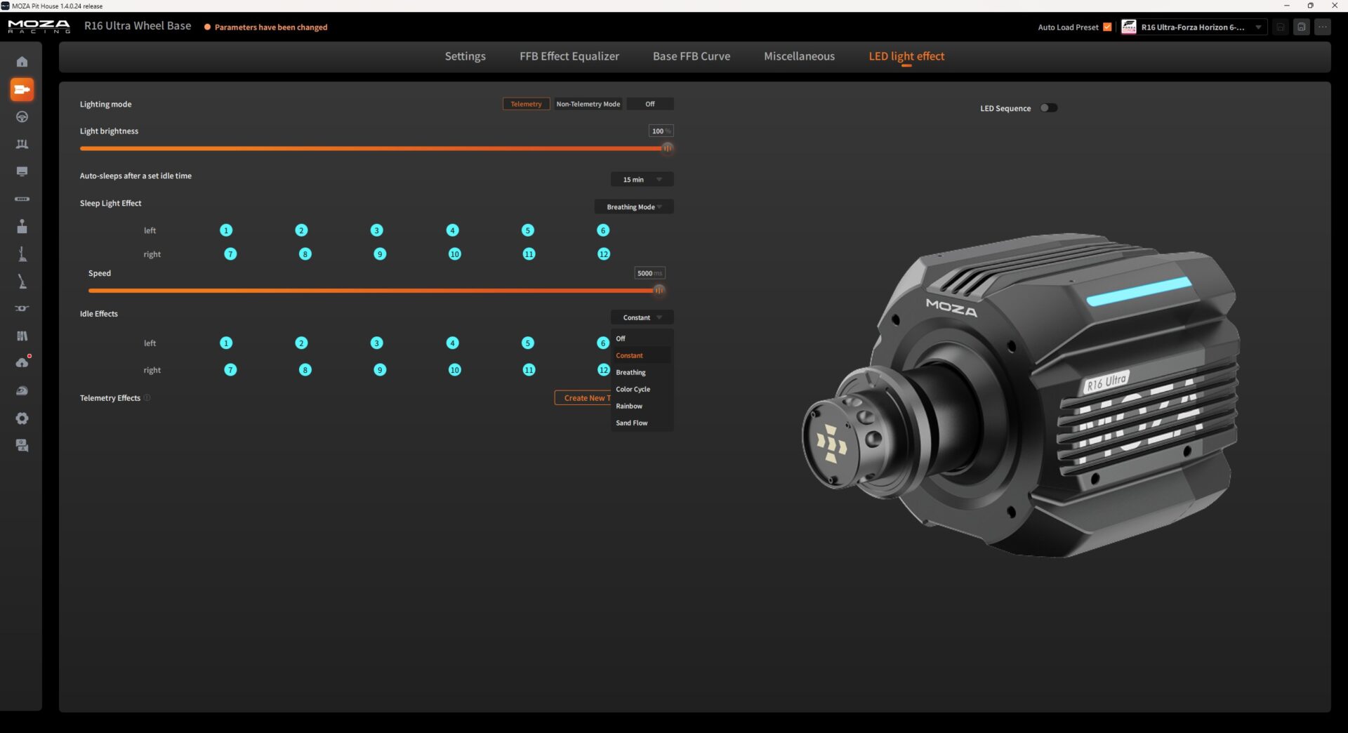Switch to the Base FFB Curve tab
This screenshot has height=733, width=1348.
[x=692, y=56]
